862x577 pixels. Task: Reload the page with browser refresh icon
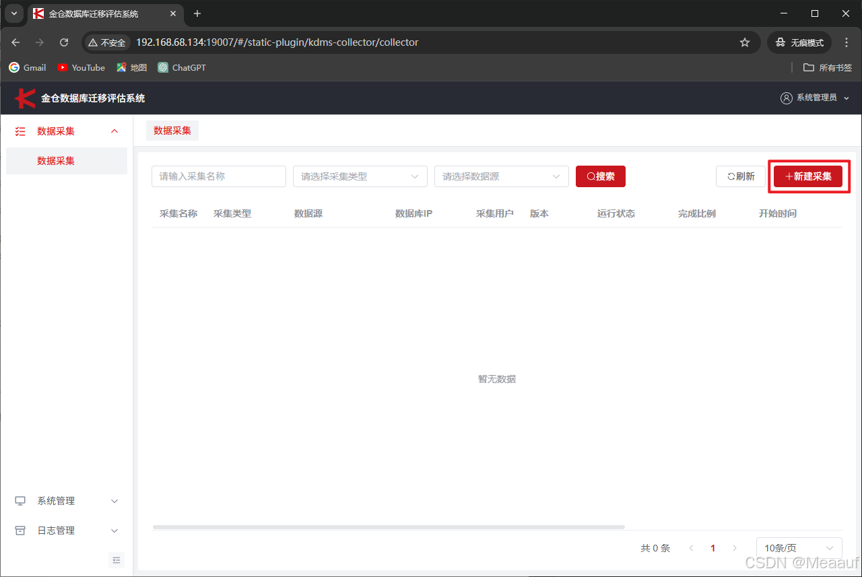[x=64, y=42]
